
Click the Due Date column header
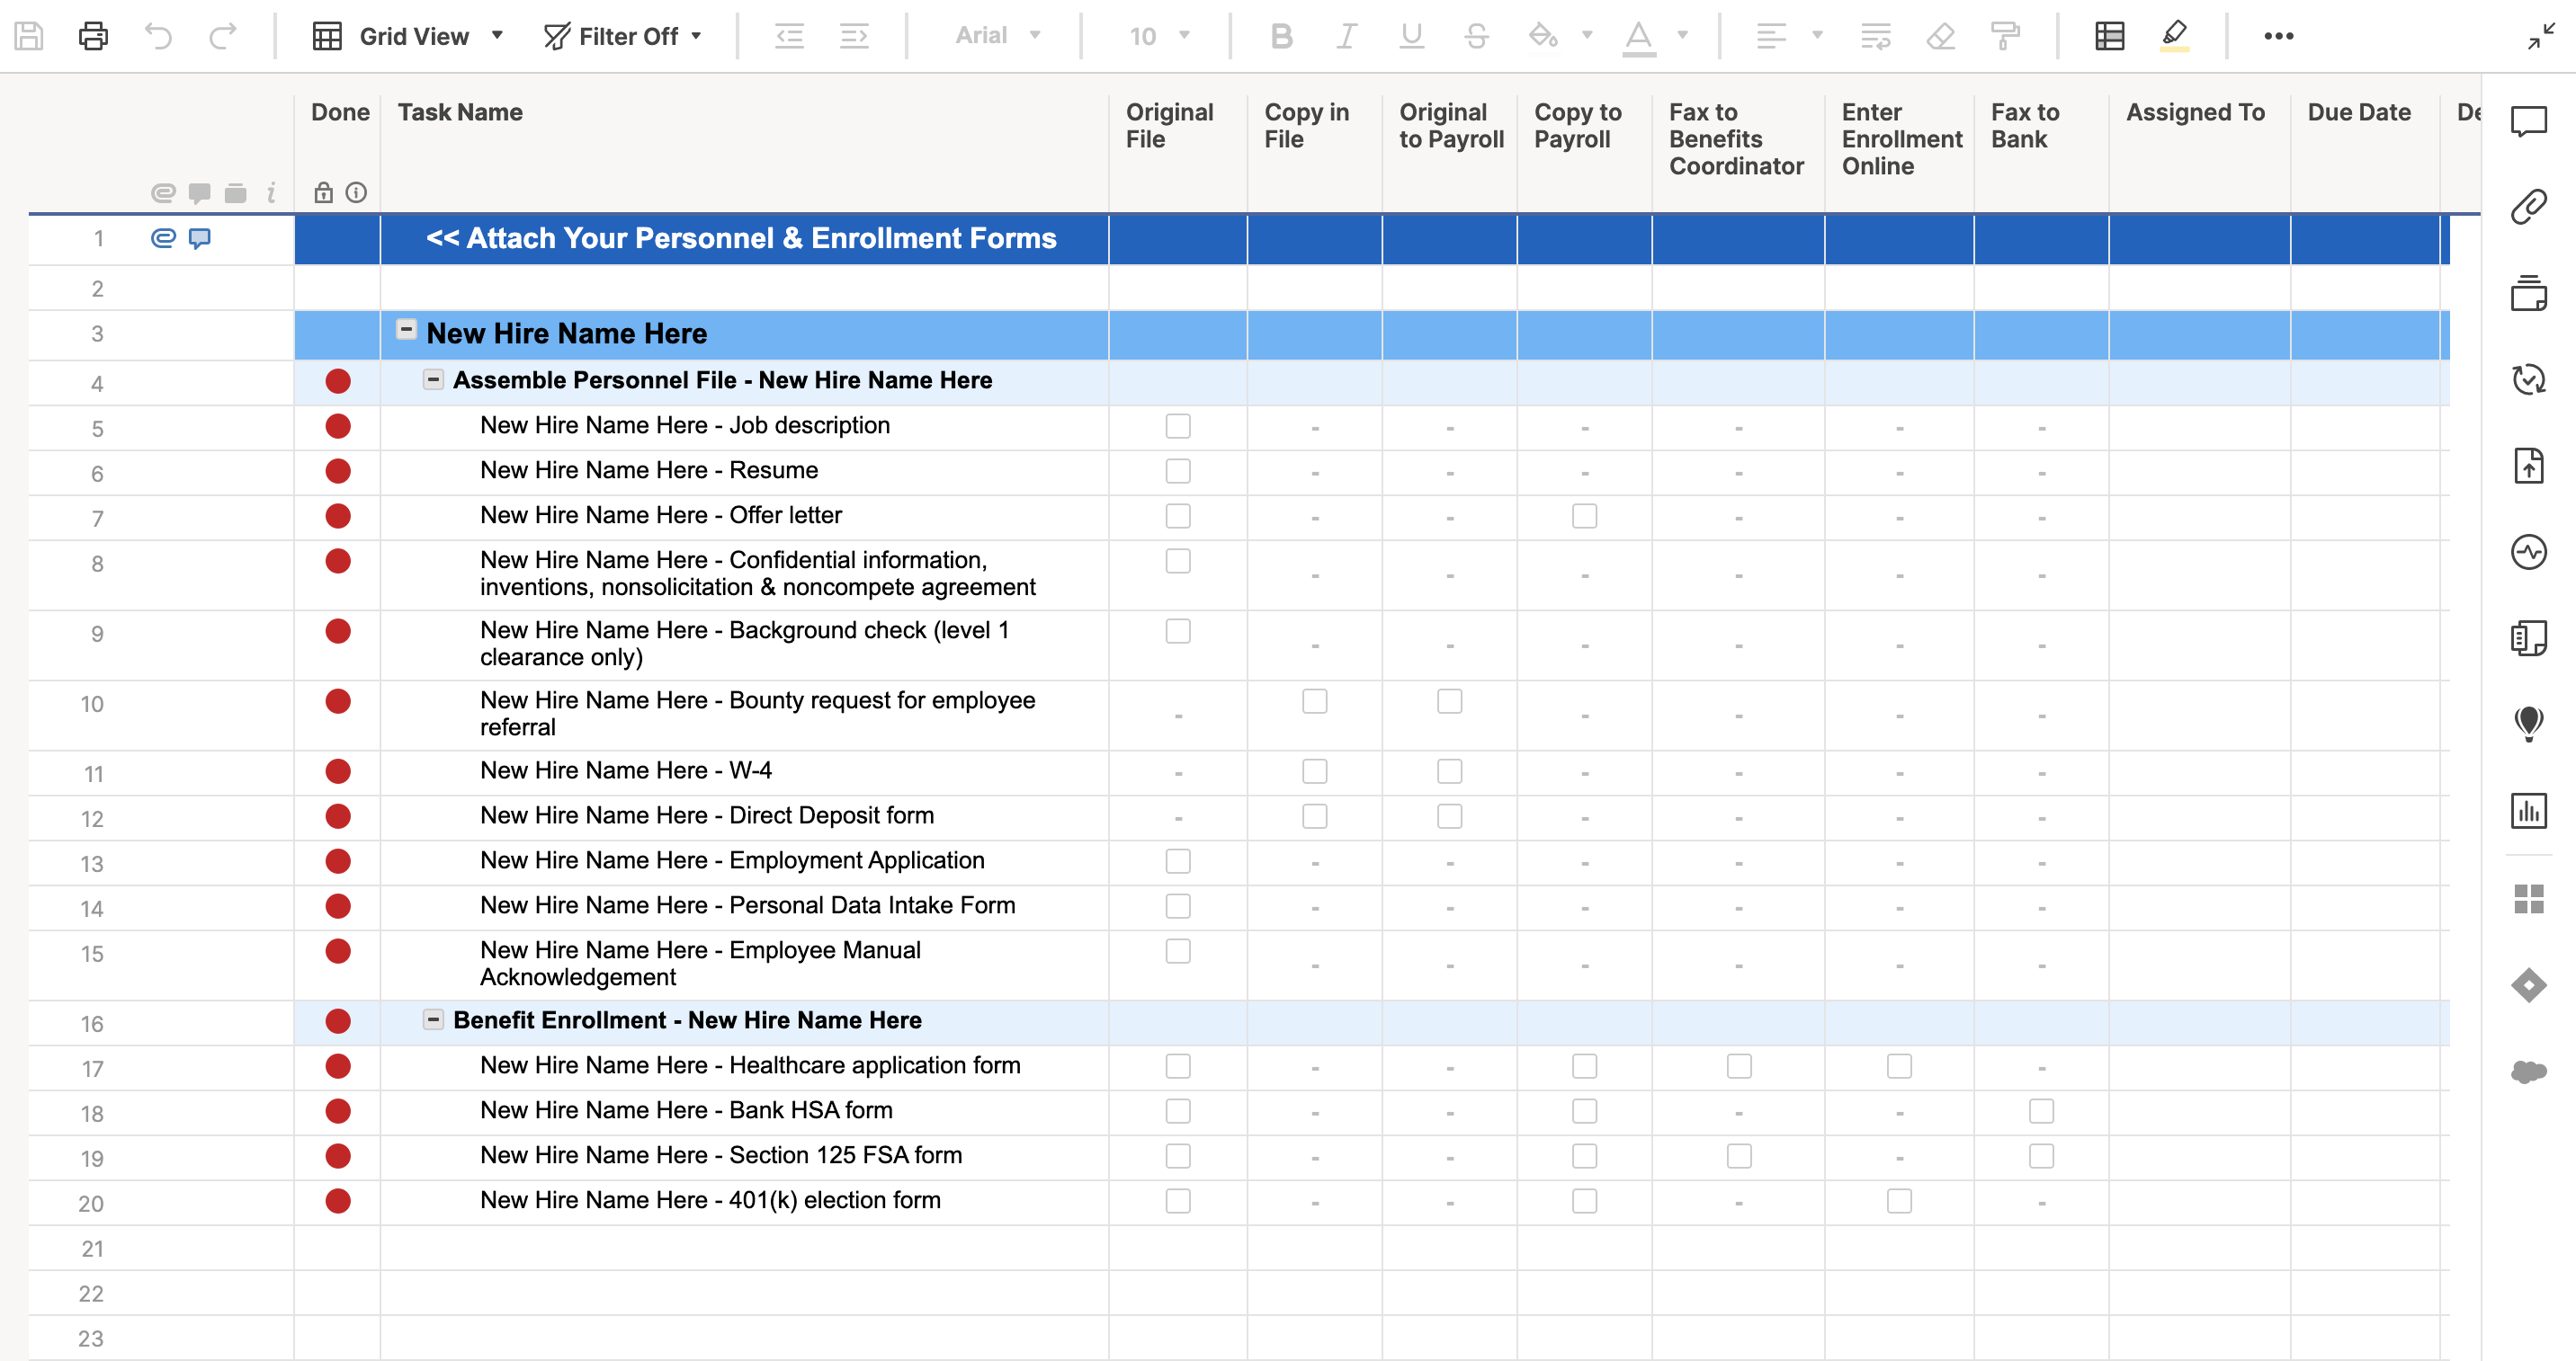click(2358, 111)
